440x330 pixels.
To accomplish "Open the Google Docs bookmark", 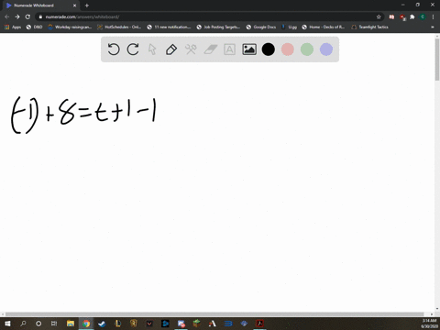I will pyautogui.click(x=261, y=27).
